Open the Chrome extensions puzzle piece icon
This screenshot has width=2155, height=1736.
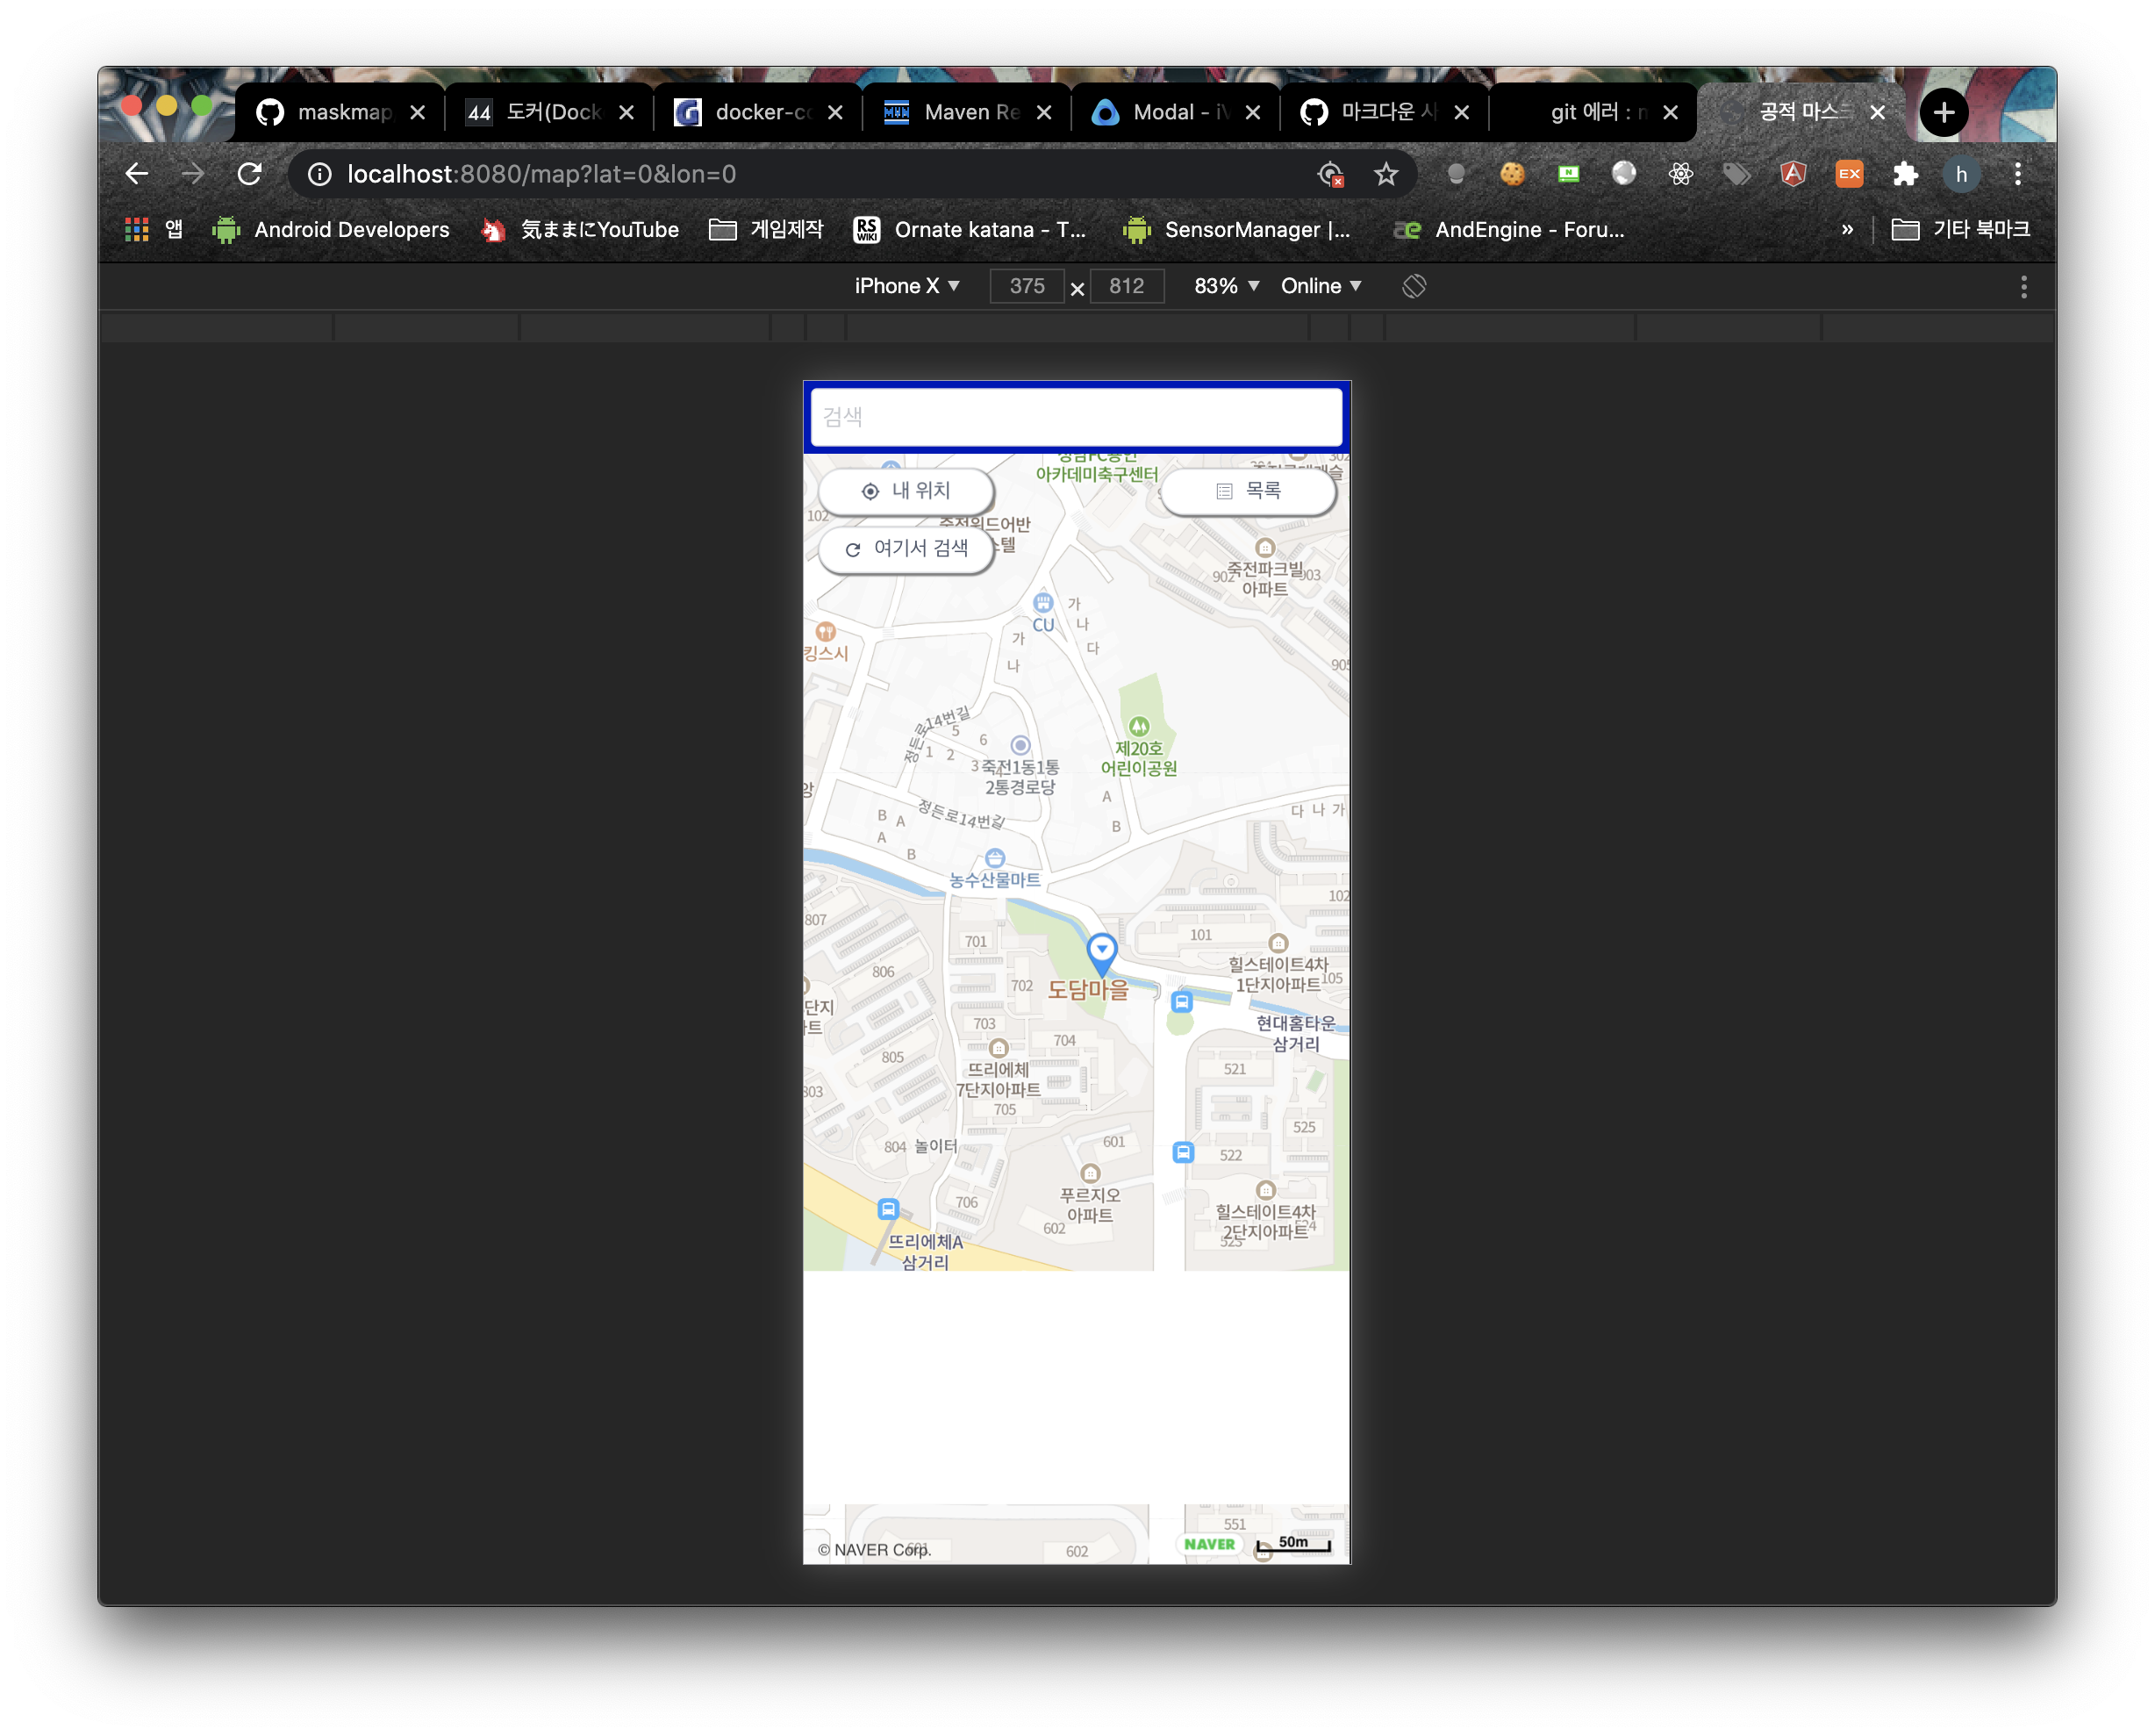(x=1905, y=173)
